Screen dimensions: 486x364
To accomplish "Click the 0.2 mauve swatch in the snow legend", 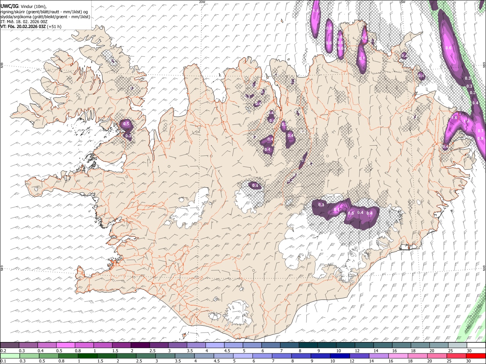I will [9, 345].
